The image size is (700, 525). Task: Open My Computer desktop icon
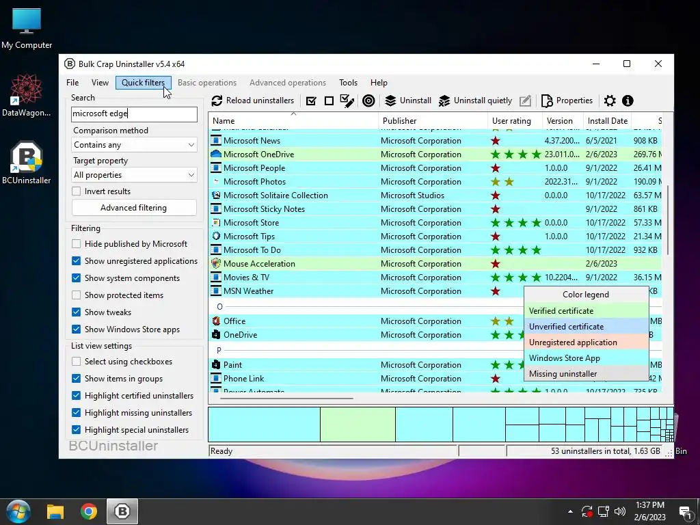click(x=27, y=29)
